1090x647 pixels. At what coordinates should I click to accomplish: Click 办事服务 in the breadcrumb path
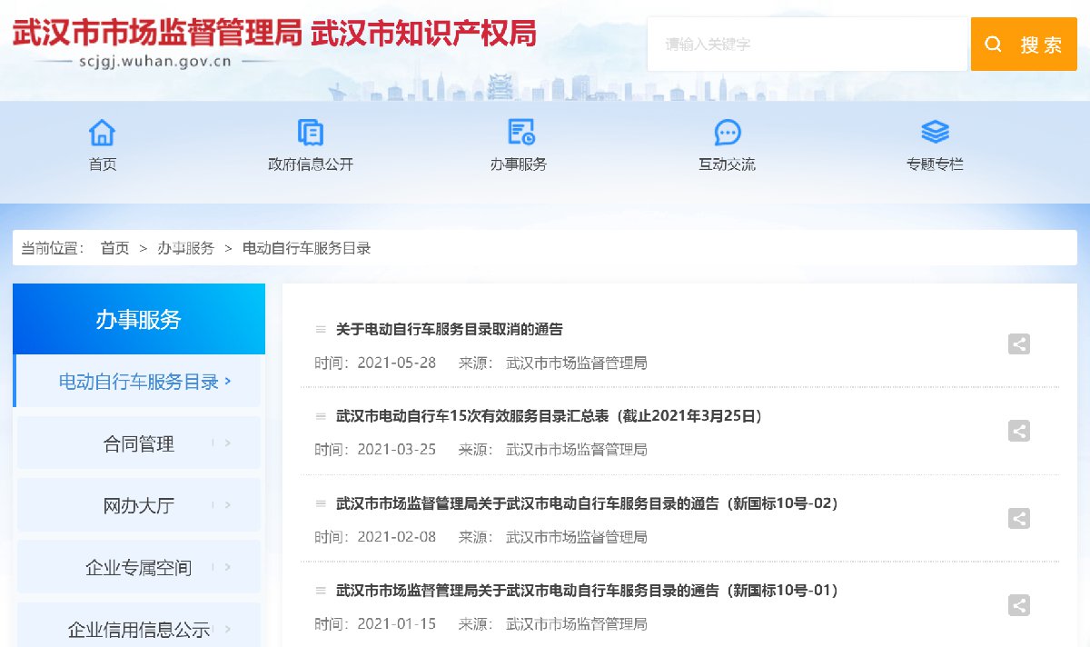(185, 248)
